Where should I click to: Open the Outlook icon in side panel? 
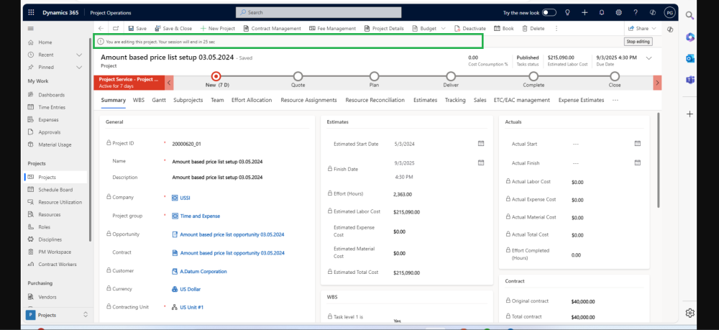[x=690, y=58]
